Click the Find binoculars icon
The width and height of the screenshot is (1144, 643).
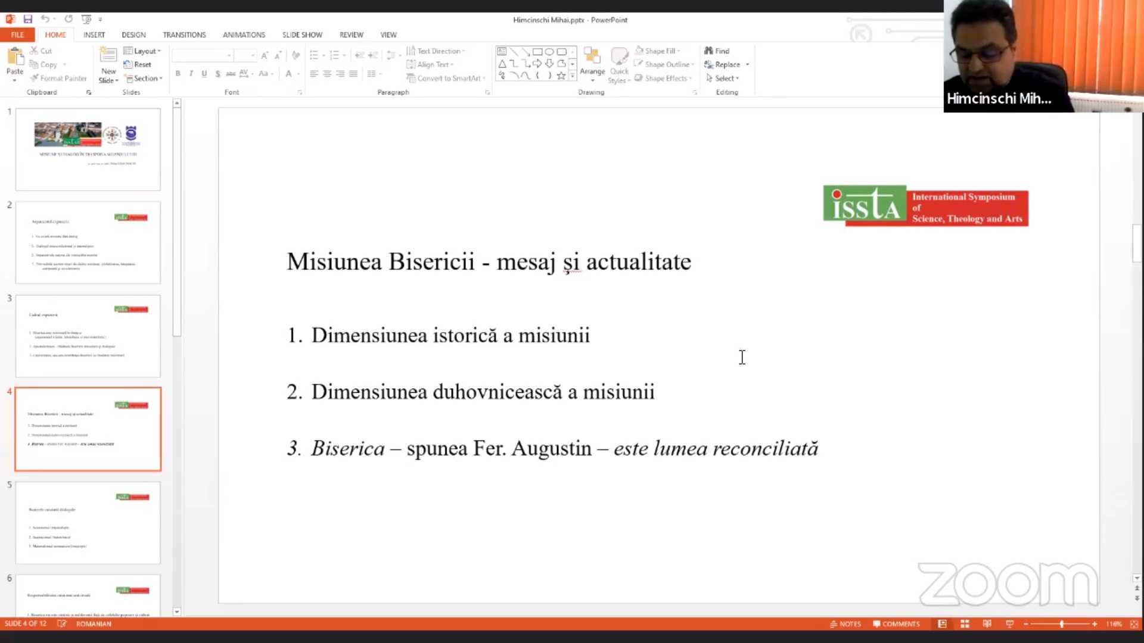[708, 51]
